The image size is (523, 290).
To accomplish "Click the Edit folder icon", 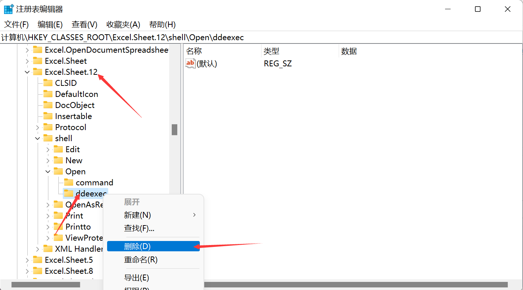I will coord(58,149).
